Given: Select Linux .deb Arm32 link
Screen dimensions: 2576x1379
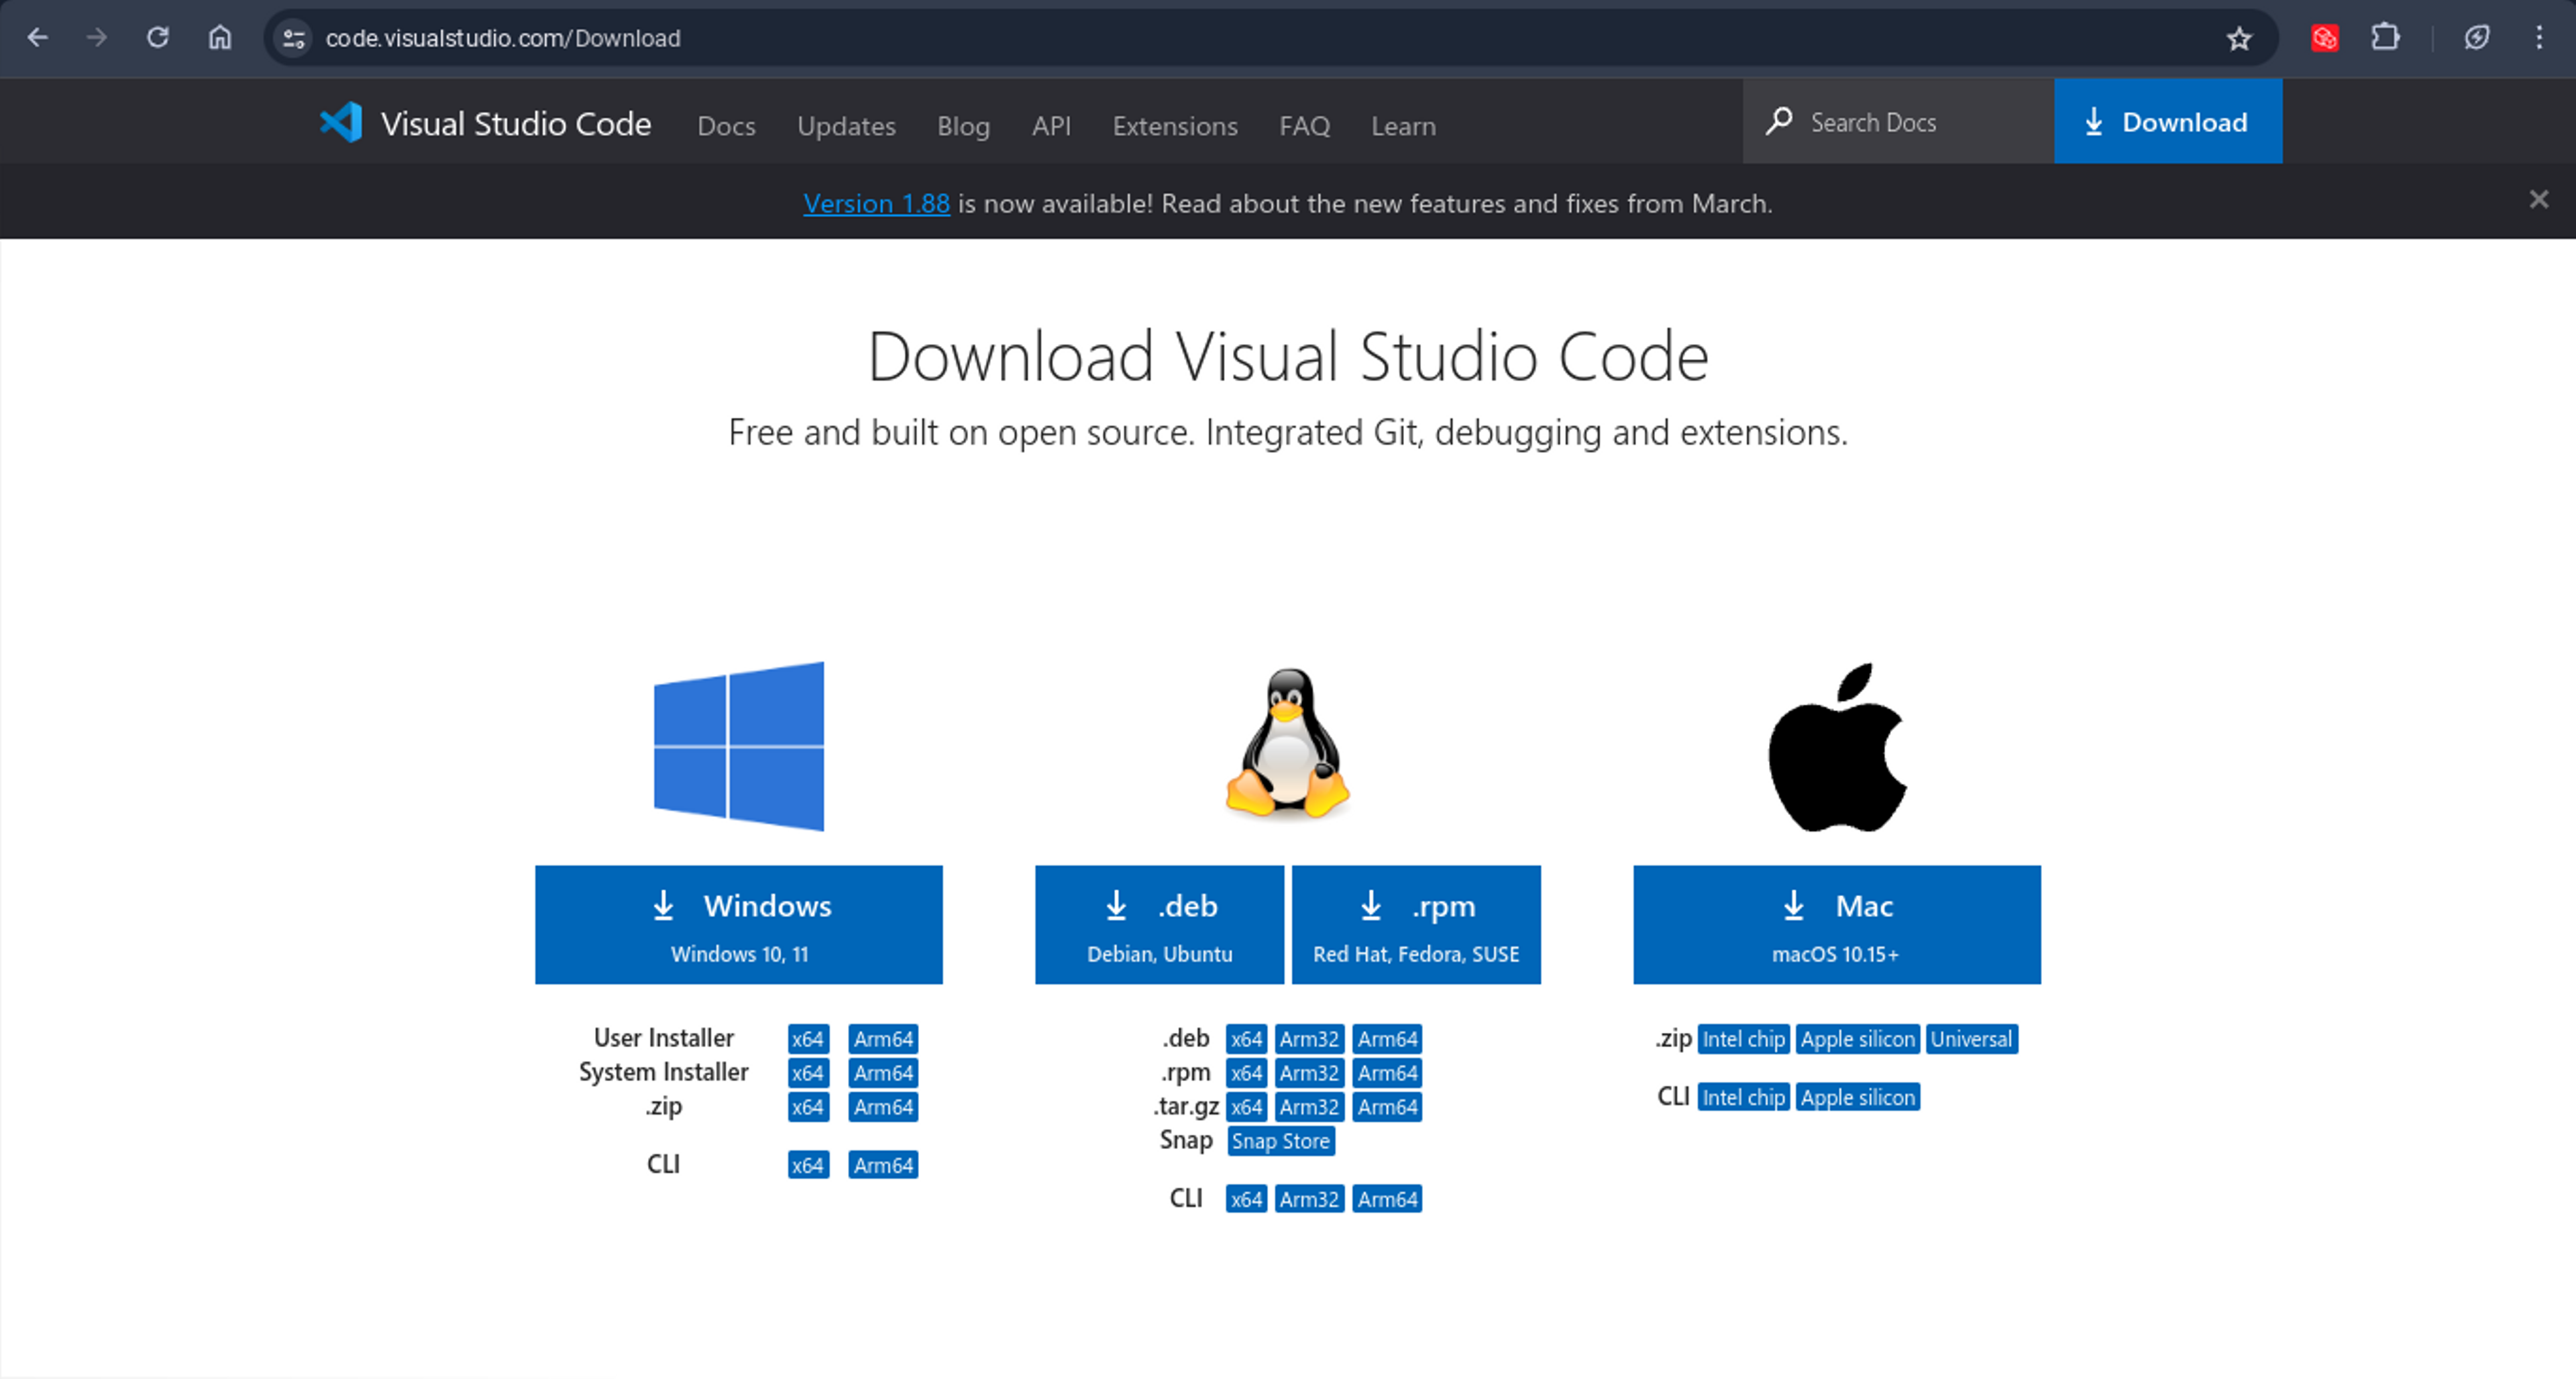Looking at the screenshot, I should pyautogui.click(x=1309, y=1039).
